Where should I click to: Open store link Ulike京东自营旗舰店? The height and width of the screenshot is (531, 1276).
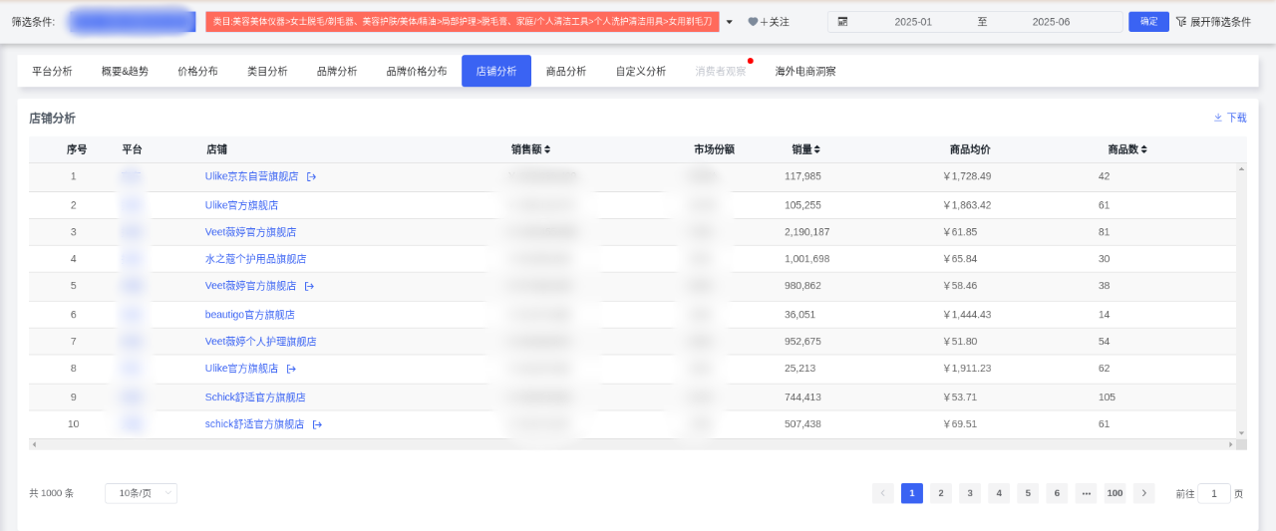[252, 176]
